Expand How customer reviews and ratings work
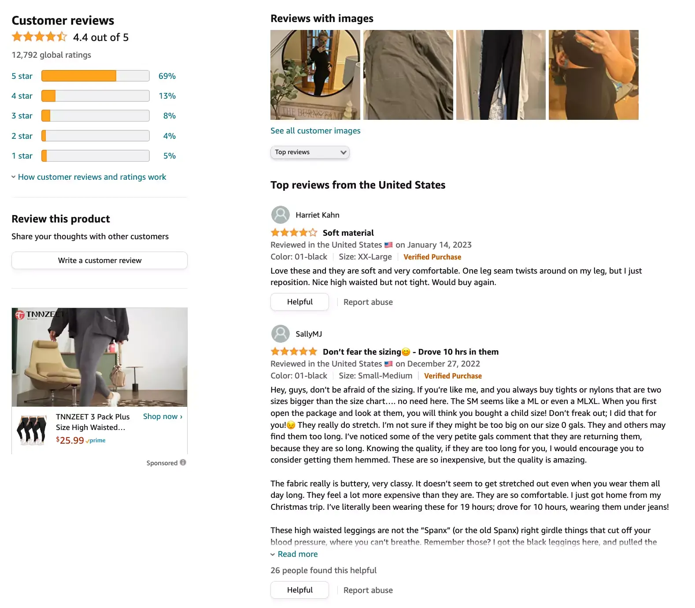The height and width of the screenshot is (608, 695). (92, 177)
